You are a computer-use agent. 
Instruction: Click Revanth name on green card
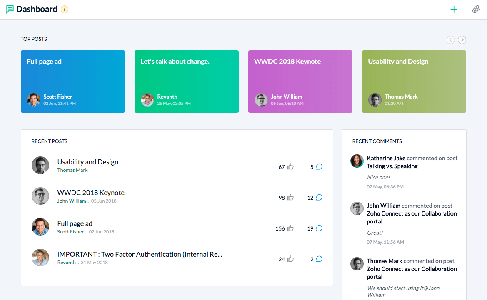[x=167, y=97]
